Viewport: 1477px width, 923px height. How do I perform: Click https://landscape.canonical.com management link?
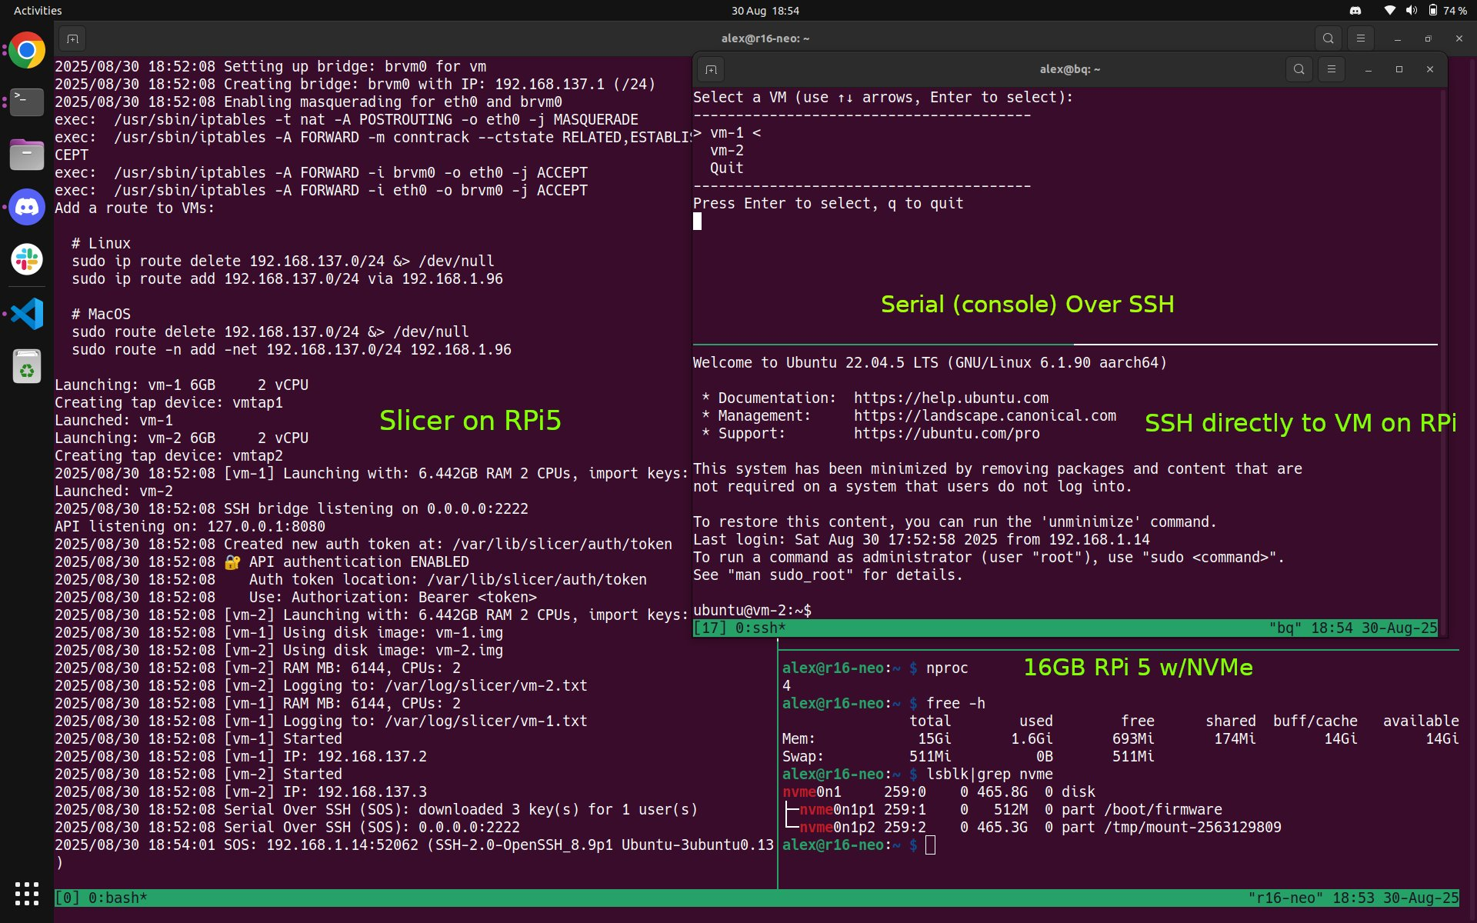[985, 416]
